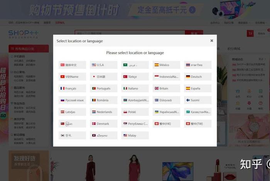The width and height of the screenshot is (270, 181).
Task: Select the Ελληνικά language option
Action: (x=166, y=100)
